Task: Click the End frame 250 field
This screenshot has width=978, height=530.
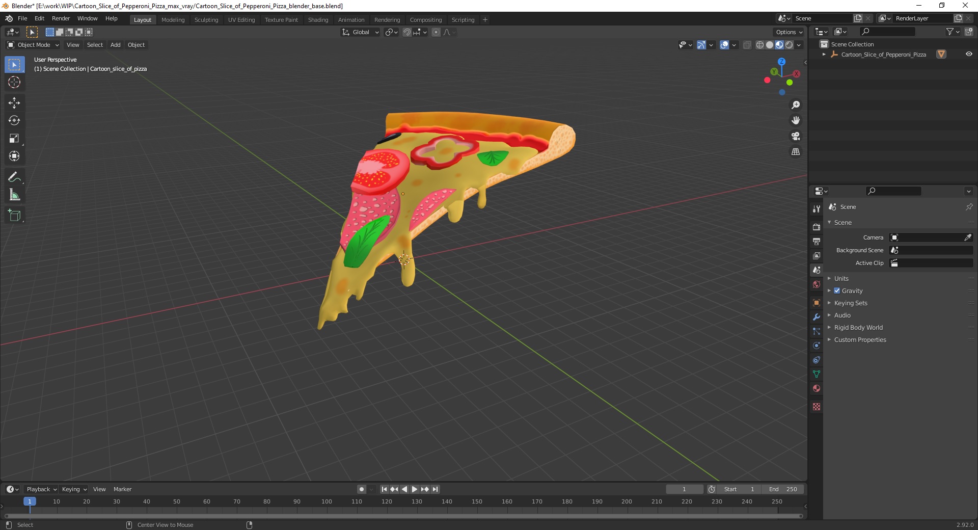Action: click(783, 489)
